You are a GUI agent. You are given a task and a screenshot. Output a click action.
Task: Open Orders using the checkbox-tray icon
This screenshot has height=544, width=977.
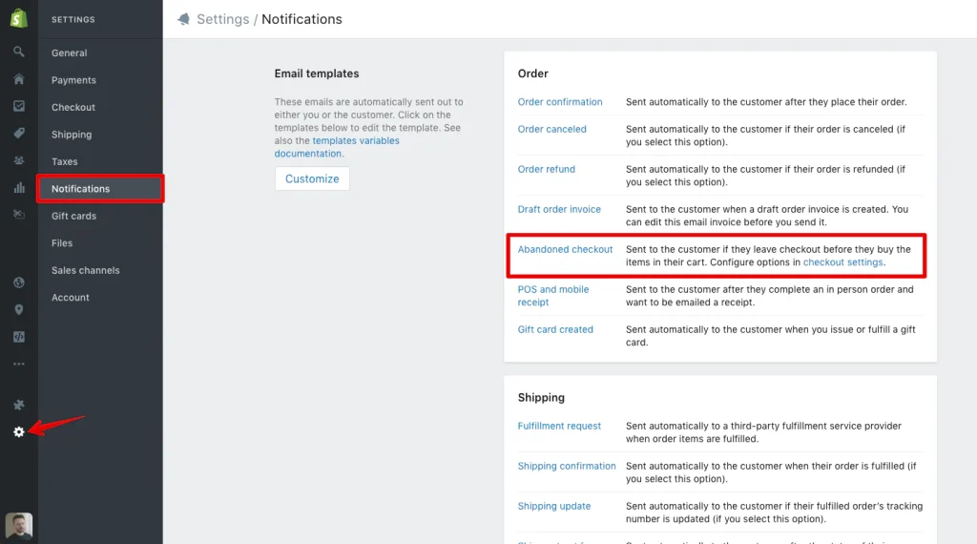tap(19, 106)
